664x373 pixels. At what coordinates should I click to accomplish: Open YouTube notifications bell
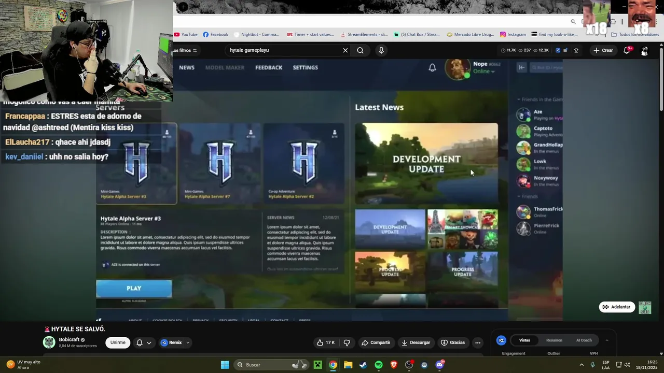(x=627, y=50)
